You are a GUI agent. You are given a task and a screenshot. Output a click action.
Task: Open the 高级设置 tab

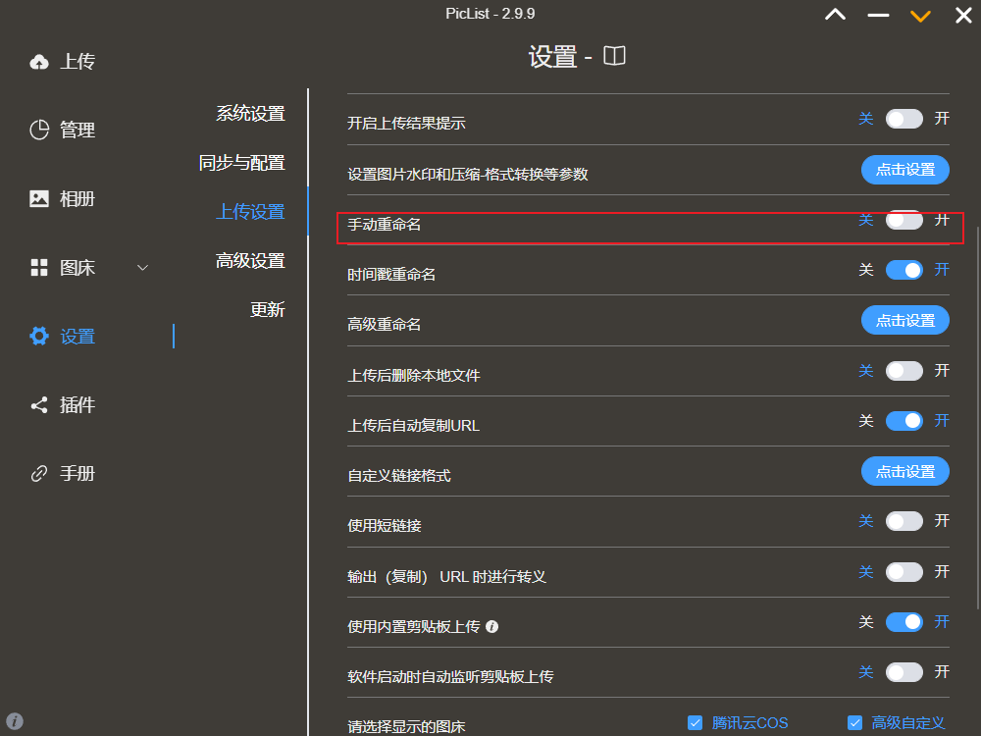click(250, 261)
